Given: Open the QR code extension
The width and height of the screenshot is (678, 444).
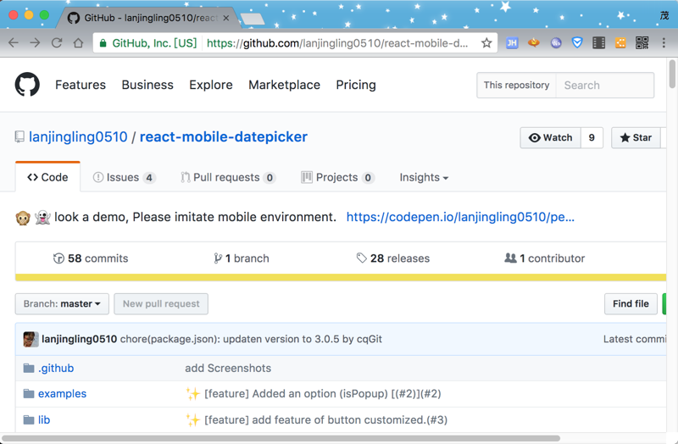Looking at the screenshot, I should point(642,43).
